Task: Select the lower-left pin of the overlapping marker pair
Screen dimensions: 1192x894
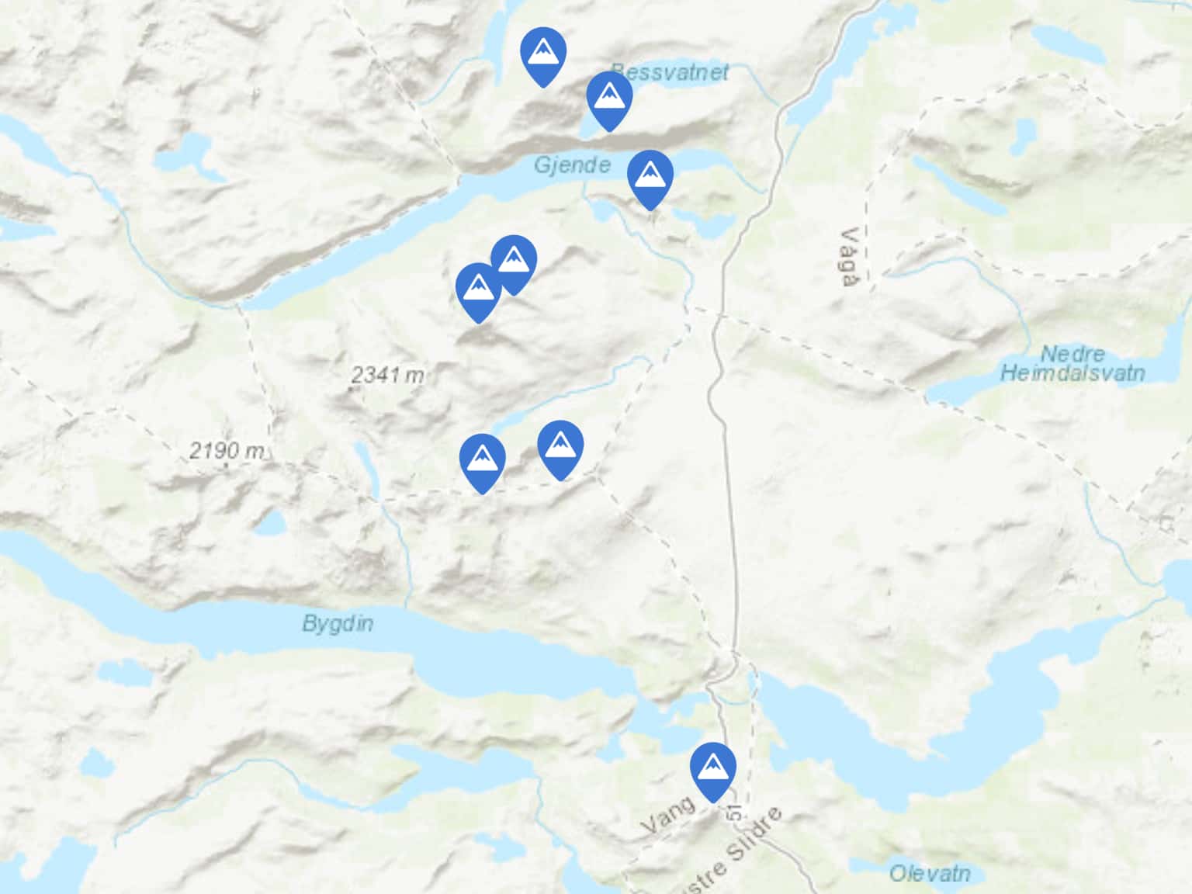Action: pyautogui.click(x=479, y=291)
